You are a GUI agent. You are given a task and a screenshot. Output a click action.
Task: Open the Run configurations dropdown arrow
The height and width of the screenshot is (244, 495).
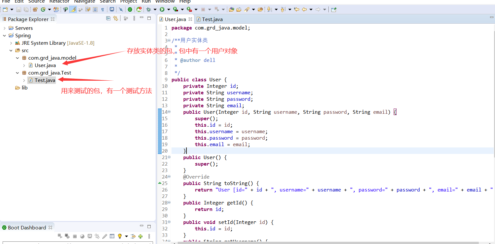[168, 9]
